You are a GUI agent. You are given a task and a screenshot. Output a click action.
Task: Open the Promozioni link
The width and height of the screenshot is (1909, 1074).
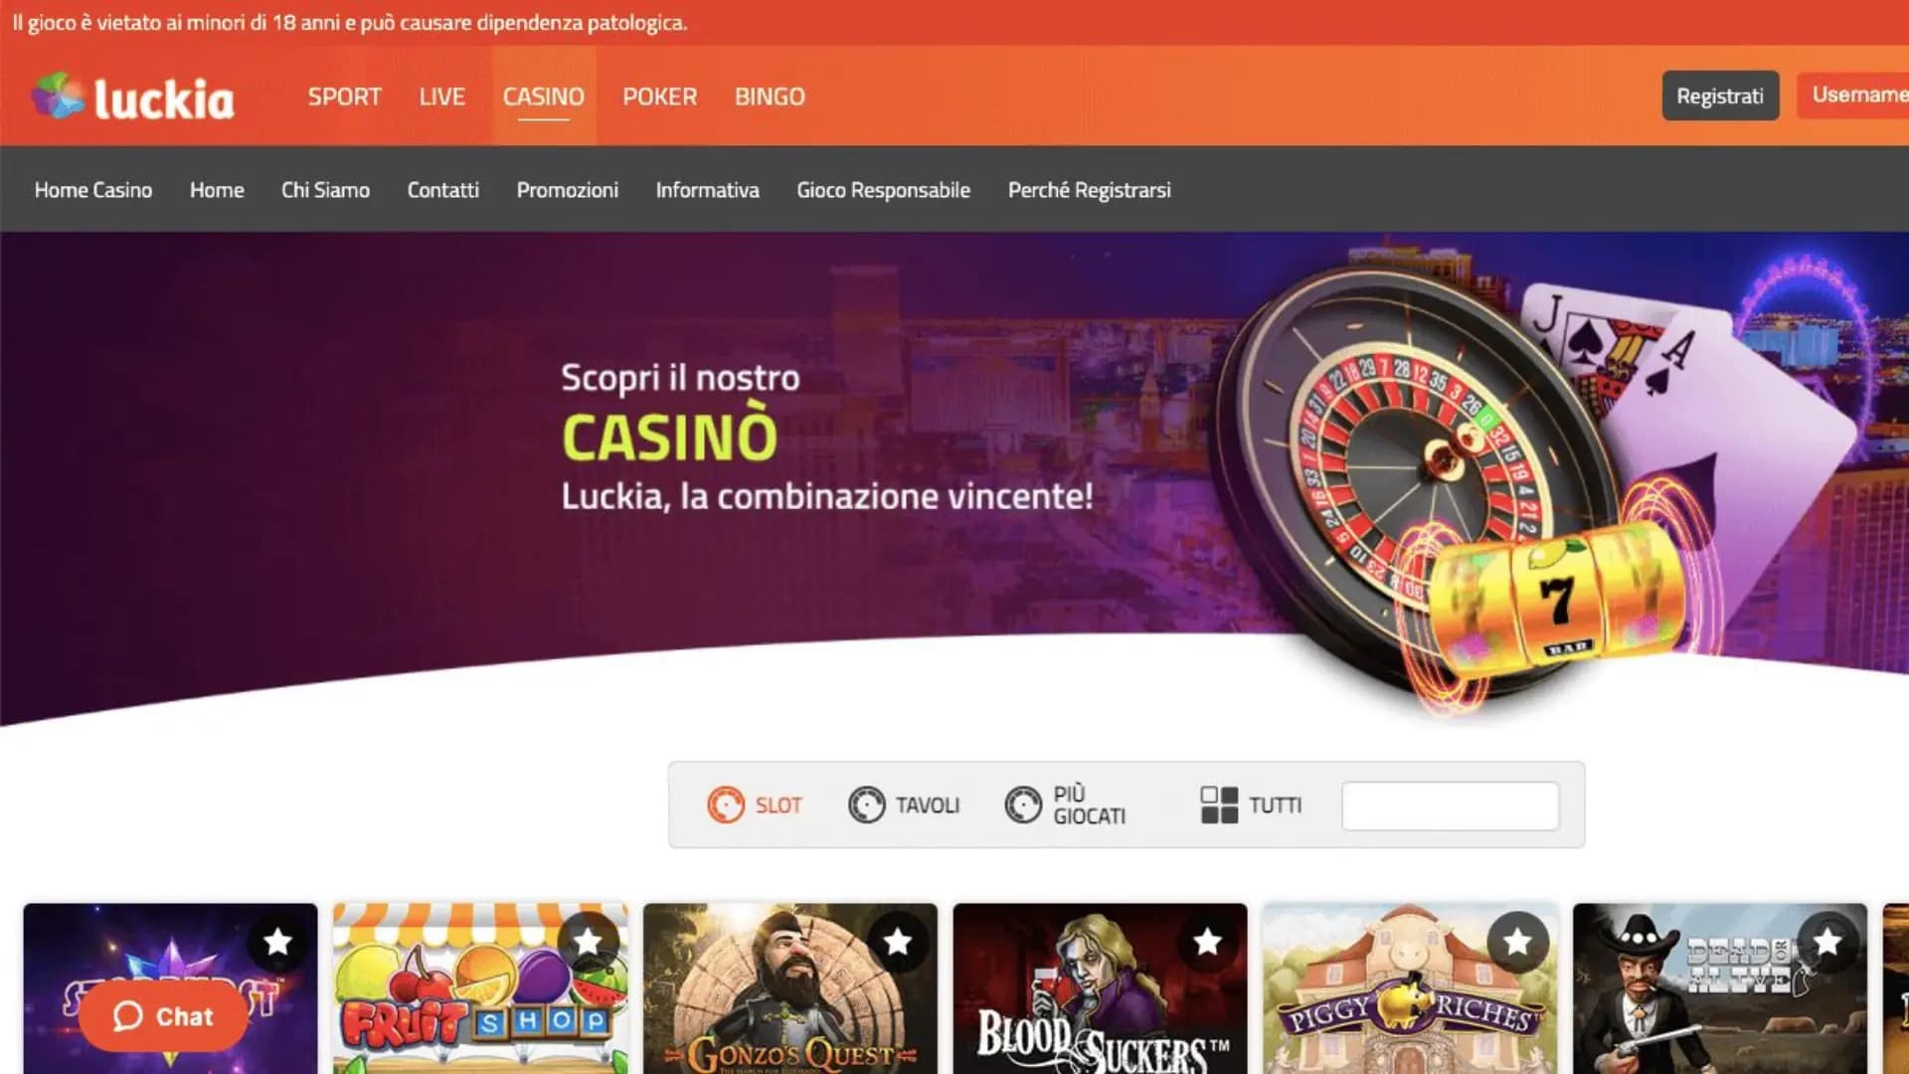pyautogui.click(x=567, y=190)
